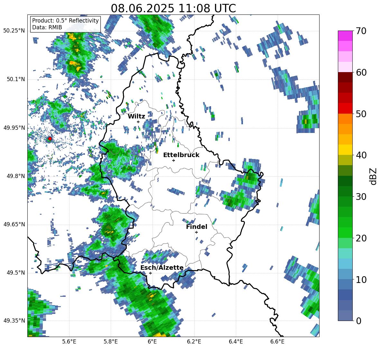Click the Esch/Alzette station cross marker
The height and width of the screenshot is (348, 381).
150,273
